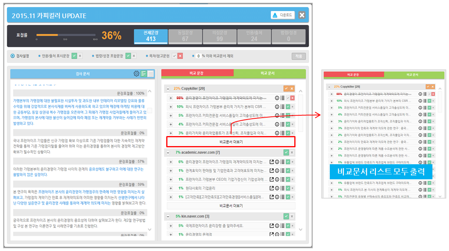Image resolution: width=449 pixels, height=251 pixels.
Task: Switch to the plain lines view icon
Action: [x=150, y=74]
